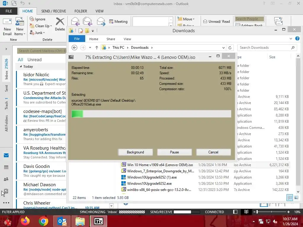Open the Calendar view icon
303x227 pixels.
pos(6,167)
